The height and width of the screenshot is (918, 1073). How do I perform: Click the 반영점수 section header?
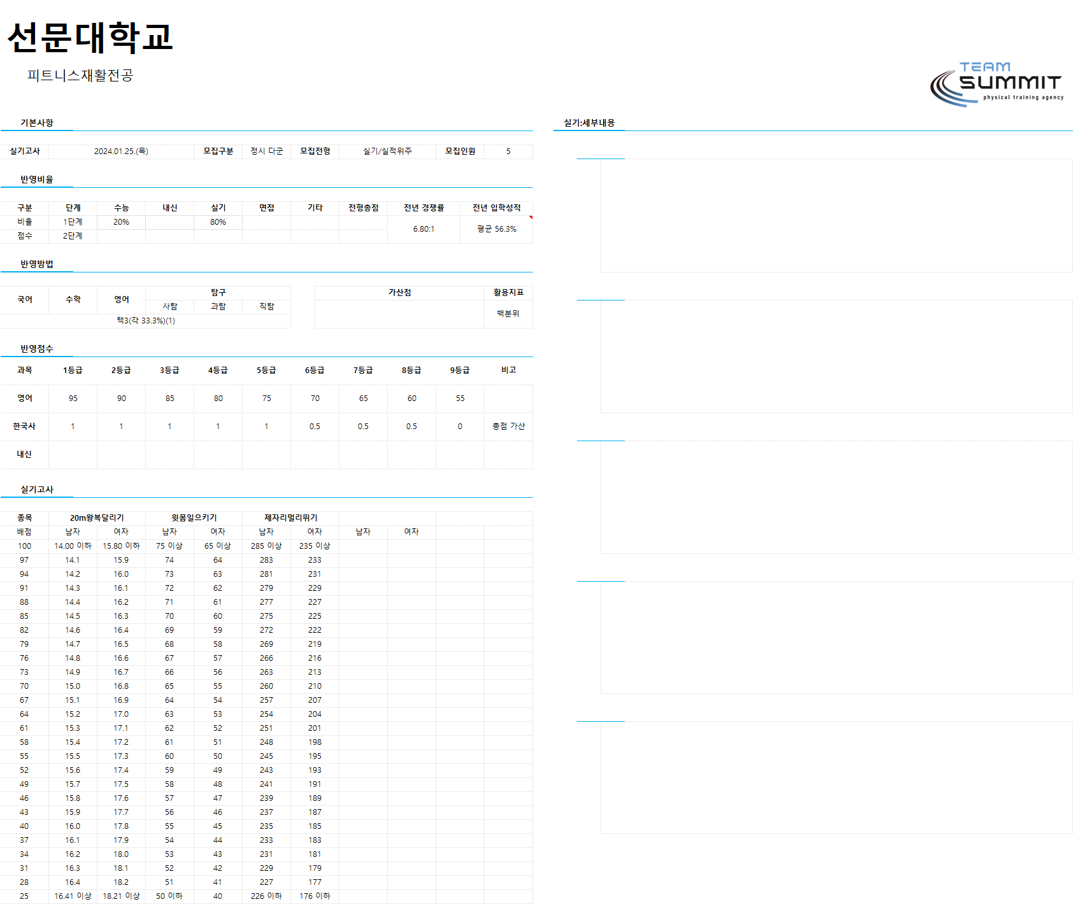coord(37,349)
